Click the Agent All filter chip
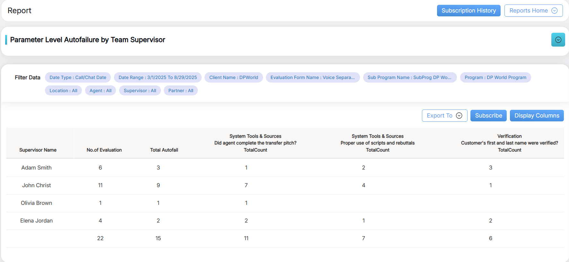569x262 pixels. click(101, 91)
